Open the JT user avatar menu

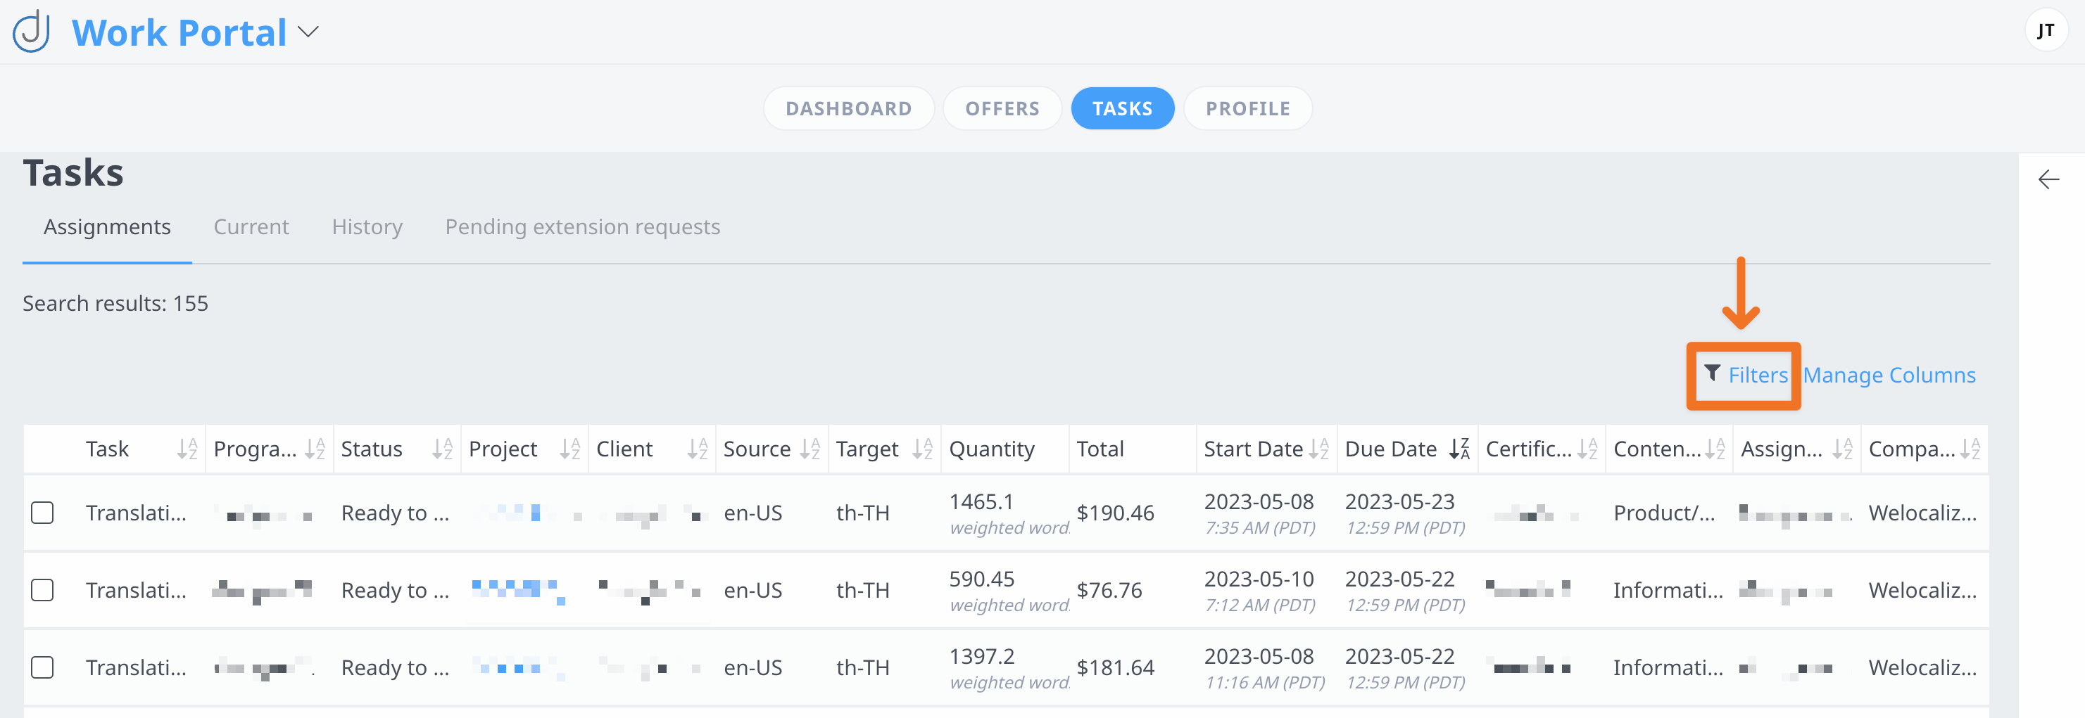coord(2046,31)
